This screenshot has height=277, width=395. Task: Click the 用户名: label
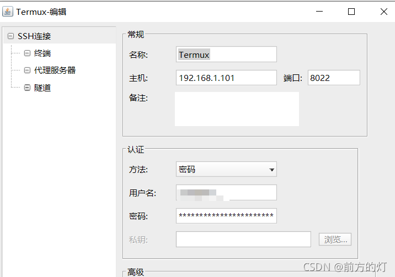(x=142, y=193)
